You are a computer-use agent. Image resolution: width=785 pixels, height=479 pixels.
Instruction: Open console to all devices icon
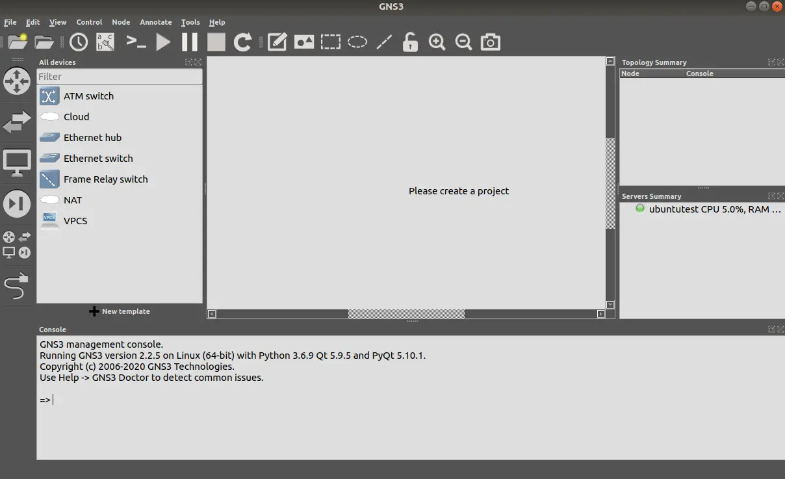[136, 42]
